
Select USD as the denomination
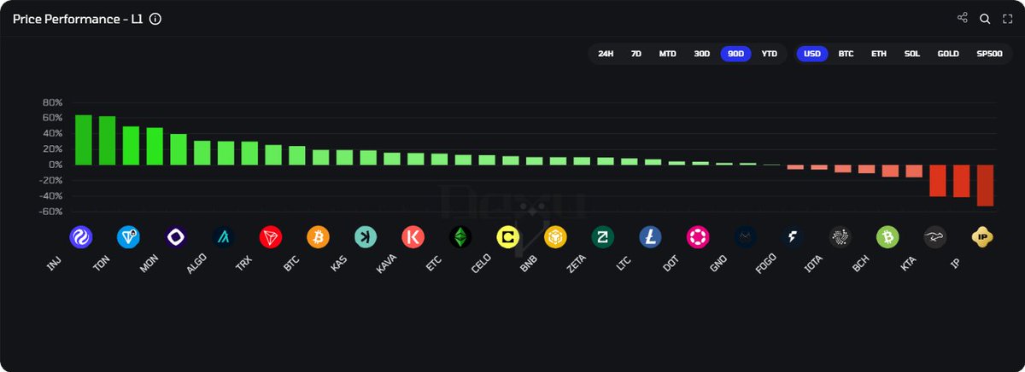tap(812, 54)
